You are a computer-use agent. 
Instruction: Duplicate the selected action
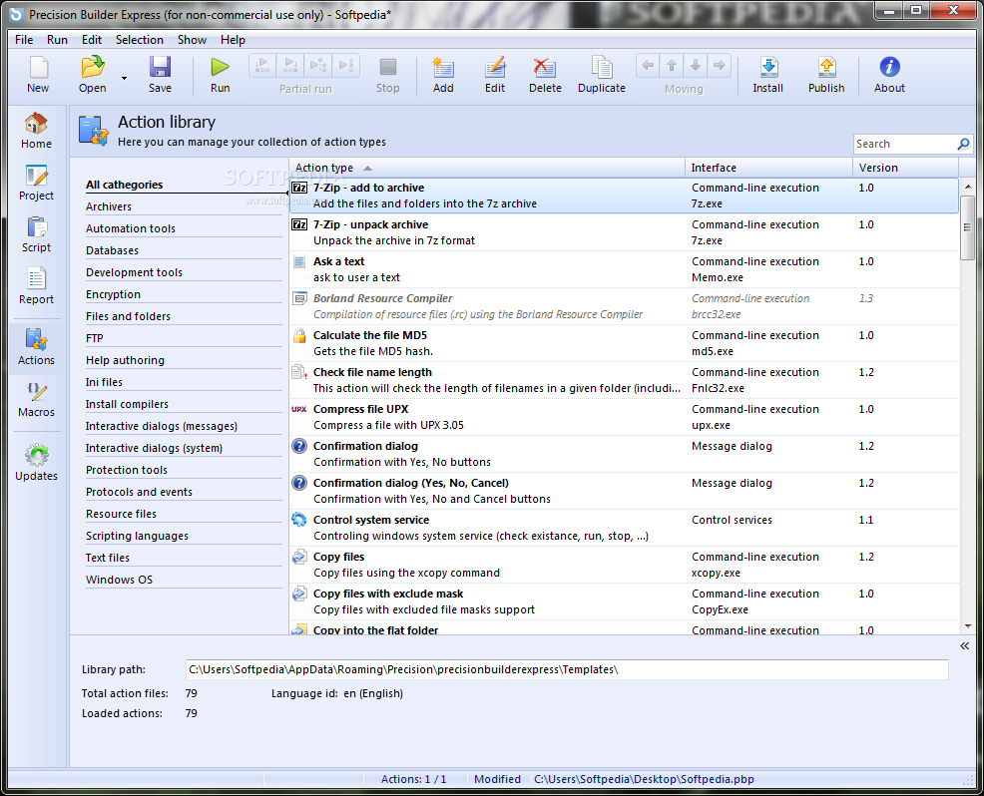[x=601, y=75]
